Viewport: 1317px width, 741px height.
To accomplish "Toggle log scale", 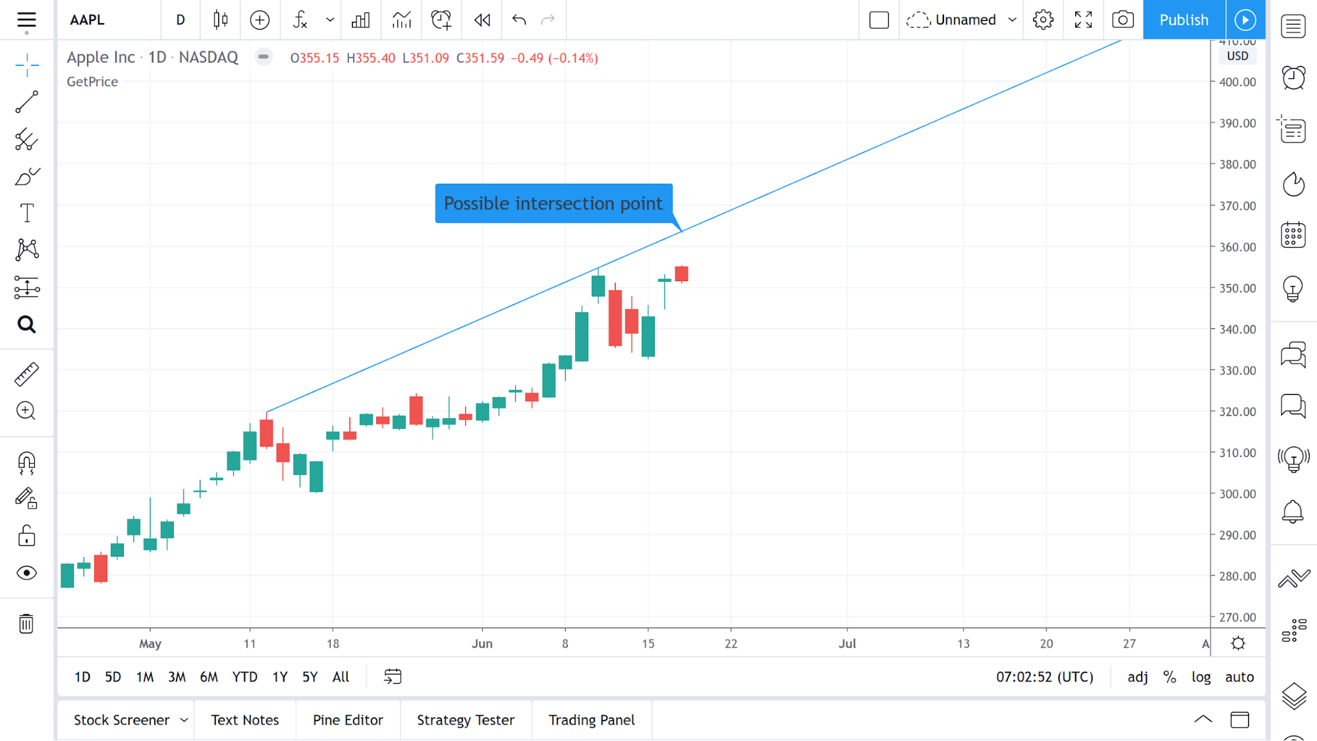I will click(1201, 677).
